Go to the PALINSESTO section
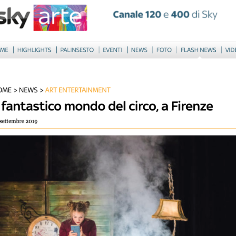Screen dimensions: 236x236 77,50
